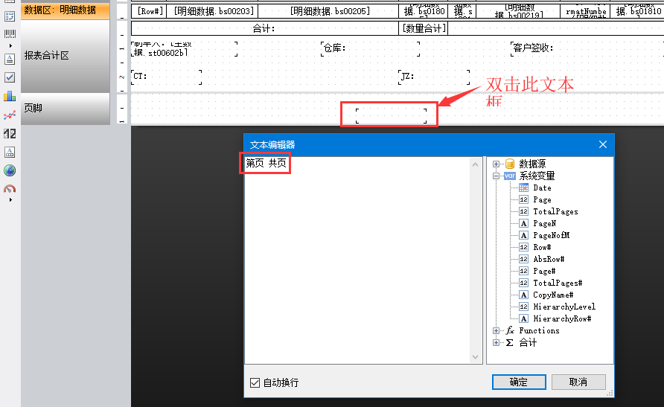This screenshot has width=664, height=407.
Task: Select the checkbox component tool
Action: (10, 77)
